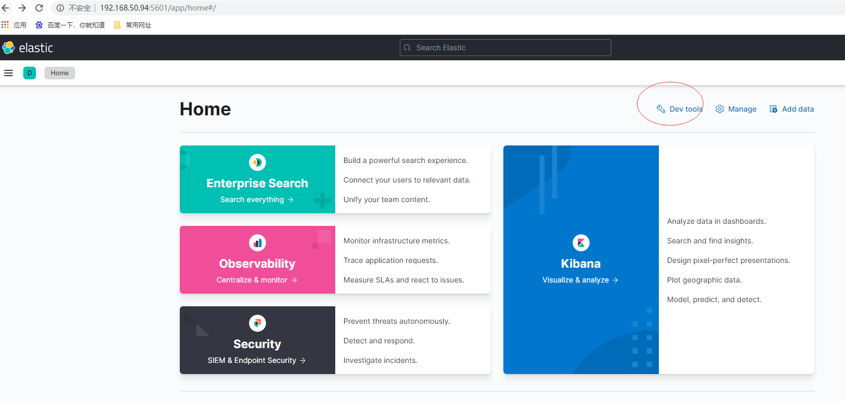
Task: Click the browser address bar URL
Action: click(x=158, y=8)
